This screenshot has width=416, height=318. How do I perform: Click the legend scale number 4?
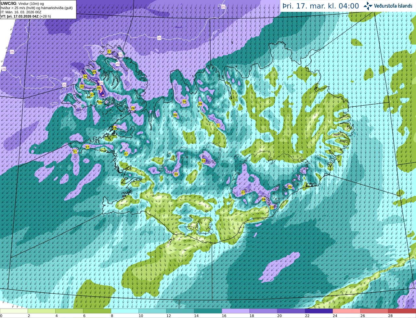[57, 316]
